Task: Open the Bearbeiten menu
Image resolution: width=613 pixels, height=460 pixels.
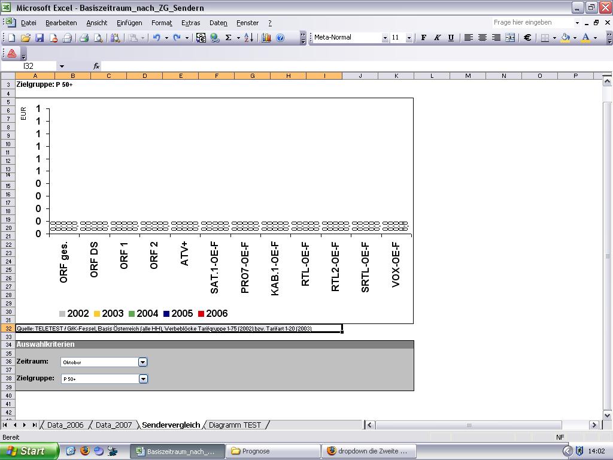Action: (61, 23)
